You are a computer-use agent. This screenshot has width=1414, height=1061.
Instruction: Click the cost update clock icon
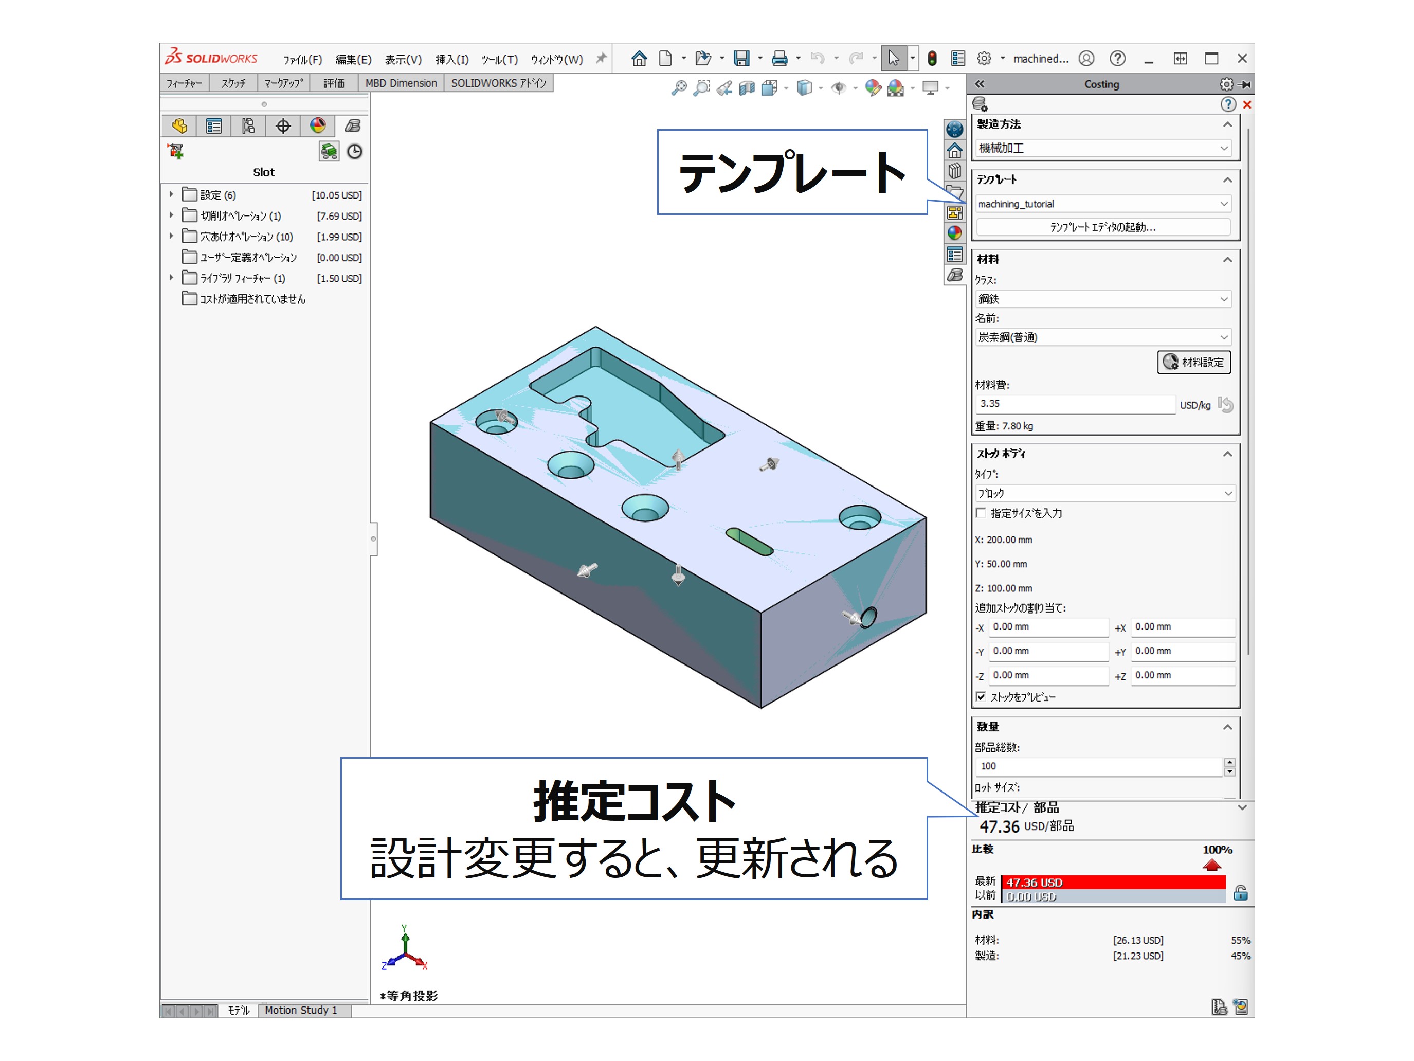[x=355, y=152]
